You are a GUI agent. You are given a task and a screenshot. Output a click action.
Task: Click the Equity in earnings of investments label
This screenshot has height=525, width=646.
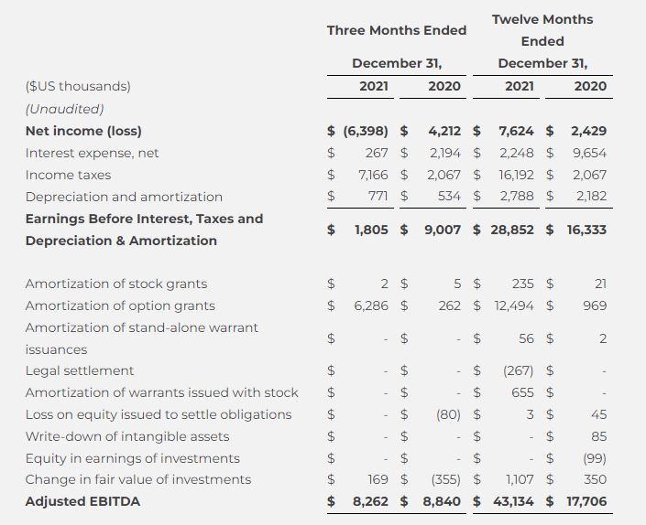tap(133, 458)
